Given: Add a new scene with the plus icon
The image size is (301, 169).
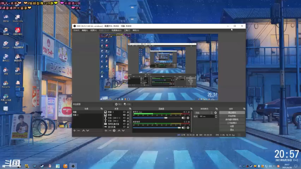Looking at the screenshot, I should point(74,131).
